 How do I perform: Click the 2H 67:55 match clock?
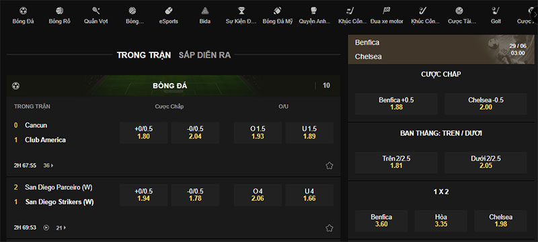coord(25,166)
